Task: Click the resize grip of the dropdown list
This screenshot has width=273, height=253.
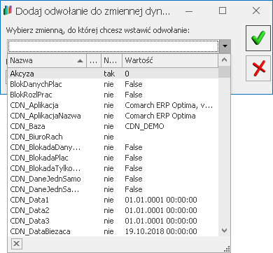Action: click(x=227, y=249)
